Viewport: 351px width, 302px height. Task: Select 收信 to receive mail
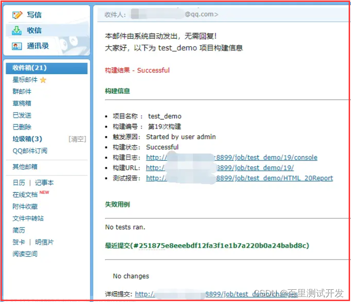(x=34, y=30)
